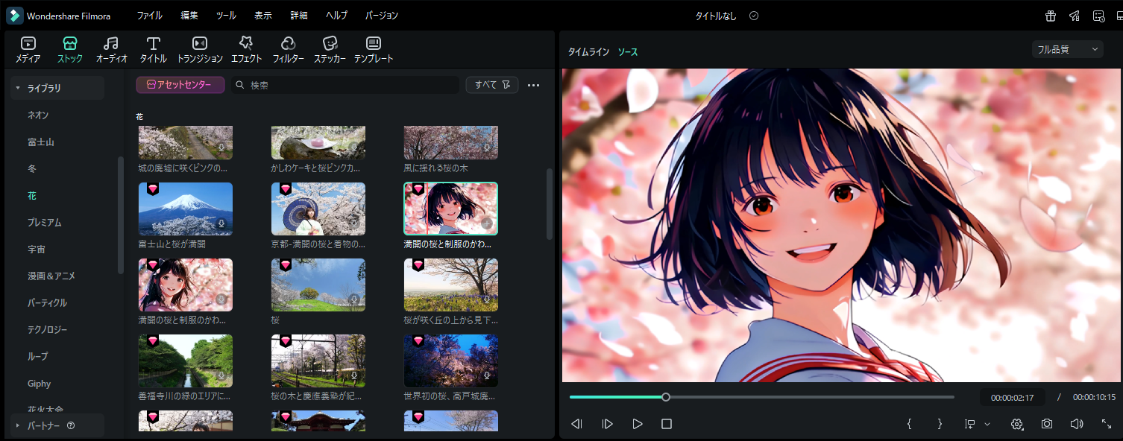The height and width of the screenshot is (441, 1123).
Task: Expand the パートナー sidebar section
Action: tap(18, 425)
